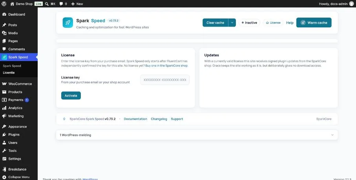Click the docs-admin avatar icon
The width and height of the screenshot is (356, 180).
[351, 4]
